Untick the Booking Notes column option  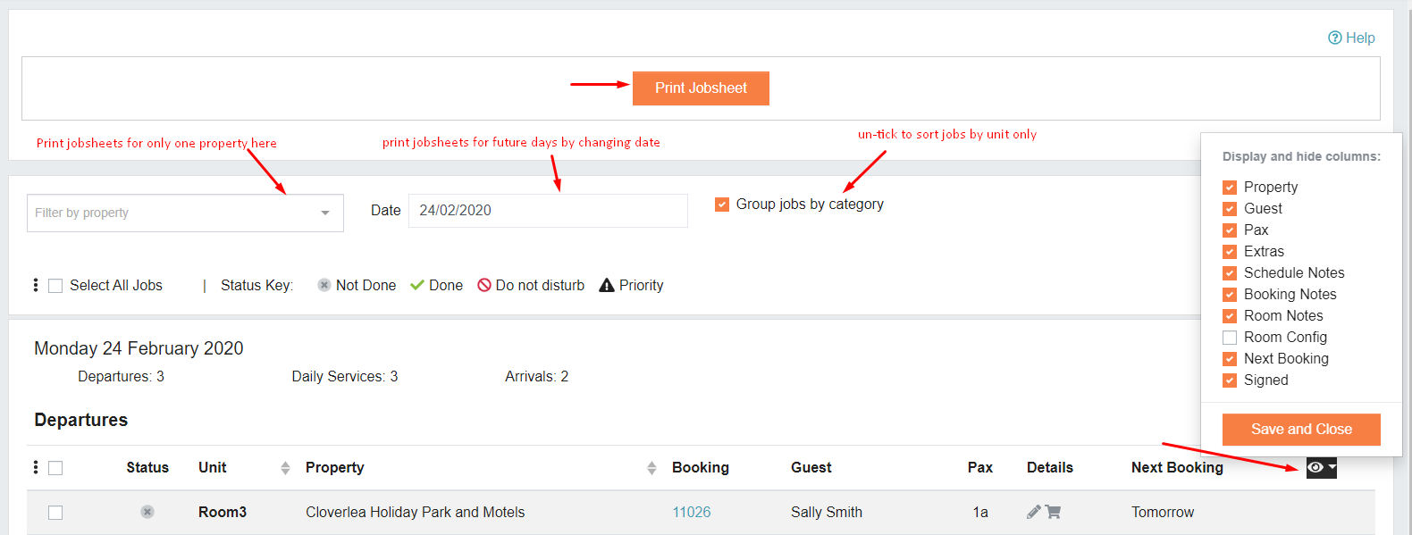1230,295
